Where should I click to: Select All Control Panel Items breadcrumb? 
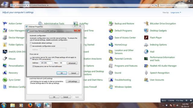pyautogui.click(x=38, y=5)
